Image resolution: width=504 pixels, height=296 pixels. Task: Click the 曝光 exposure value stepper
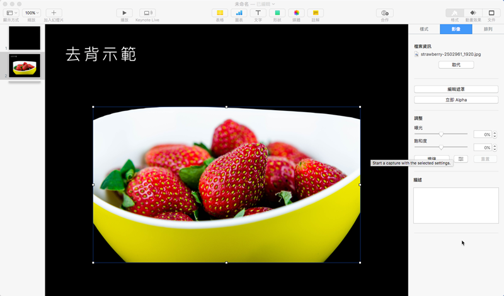click(495, 134)
